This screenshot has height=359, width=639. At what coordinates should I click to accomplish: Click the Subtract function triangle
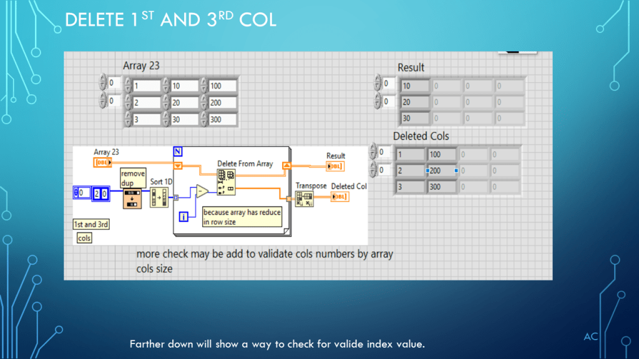click(x=203, y=191)
